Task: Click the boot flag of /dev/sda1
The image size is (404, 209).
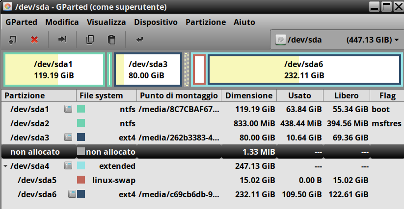Action: tap(380, 109)
